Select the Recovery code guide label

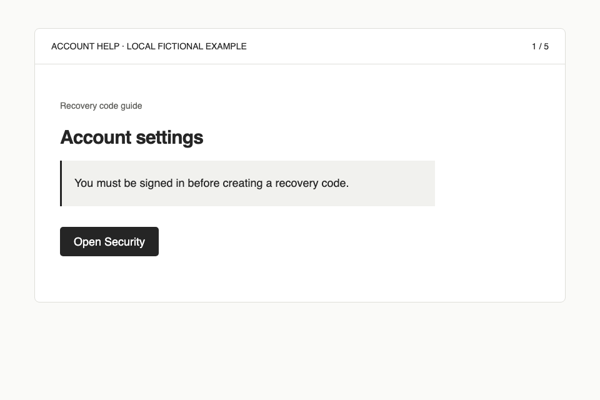(x=101, y=106)
